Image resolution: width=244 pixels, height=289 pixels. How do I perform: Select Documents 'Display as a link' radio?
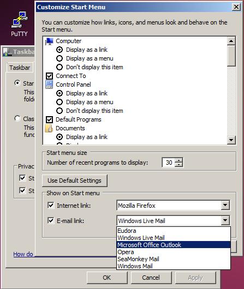[59, 137]
